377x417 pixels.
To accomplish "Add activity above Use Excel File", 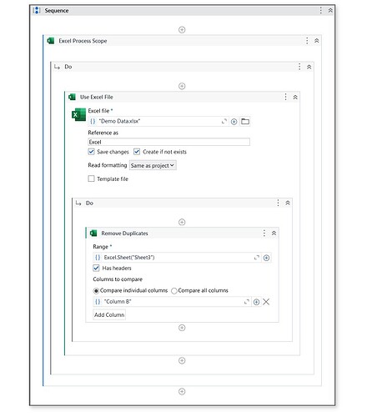I will pos(182,86).
